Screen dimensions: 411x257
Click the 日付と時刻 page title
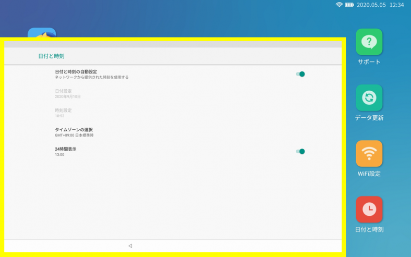pyautogui.click(x=51, y=56)
